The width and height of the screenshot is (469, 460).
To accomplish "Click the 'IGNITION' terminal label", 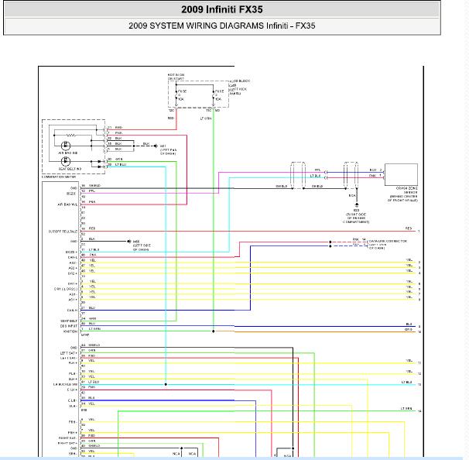I will (70, 331).
